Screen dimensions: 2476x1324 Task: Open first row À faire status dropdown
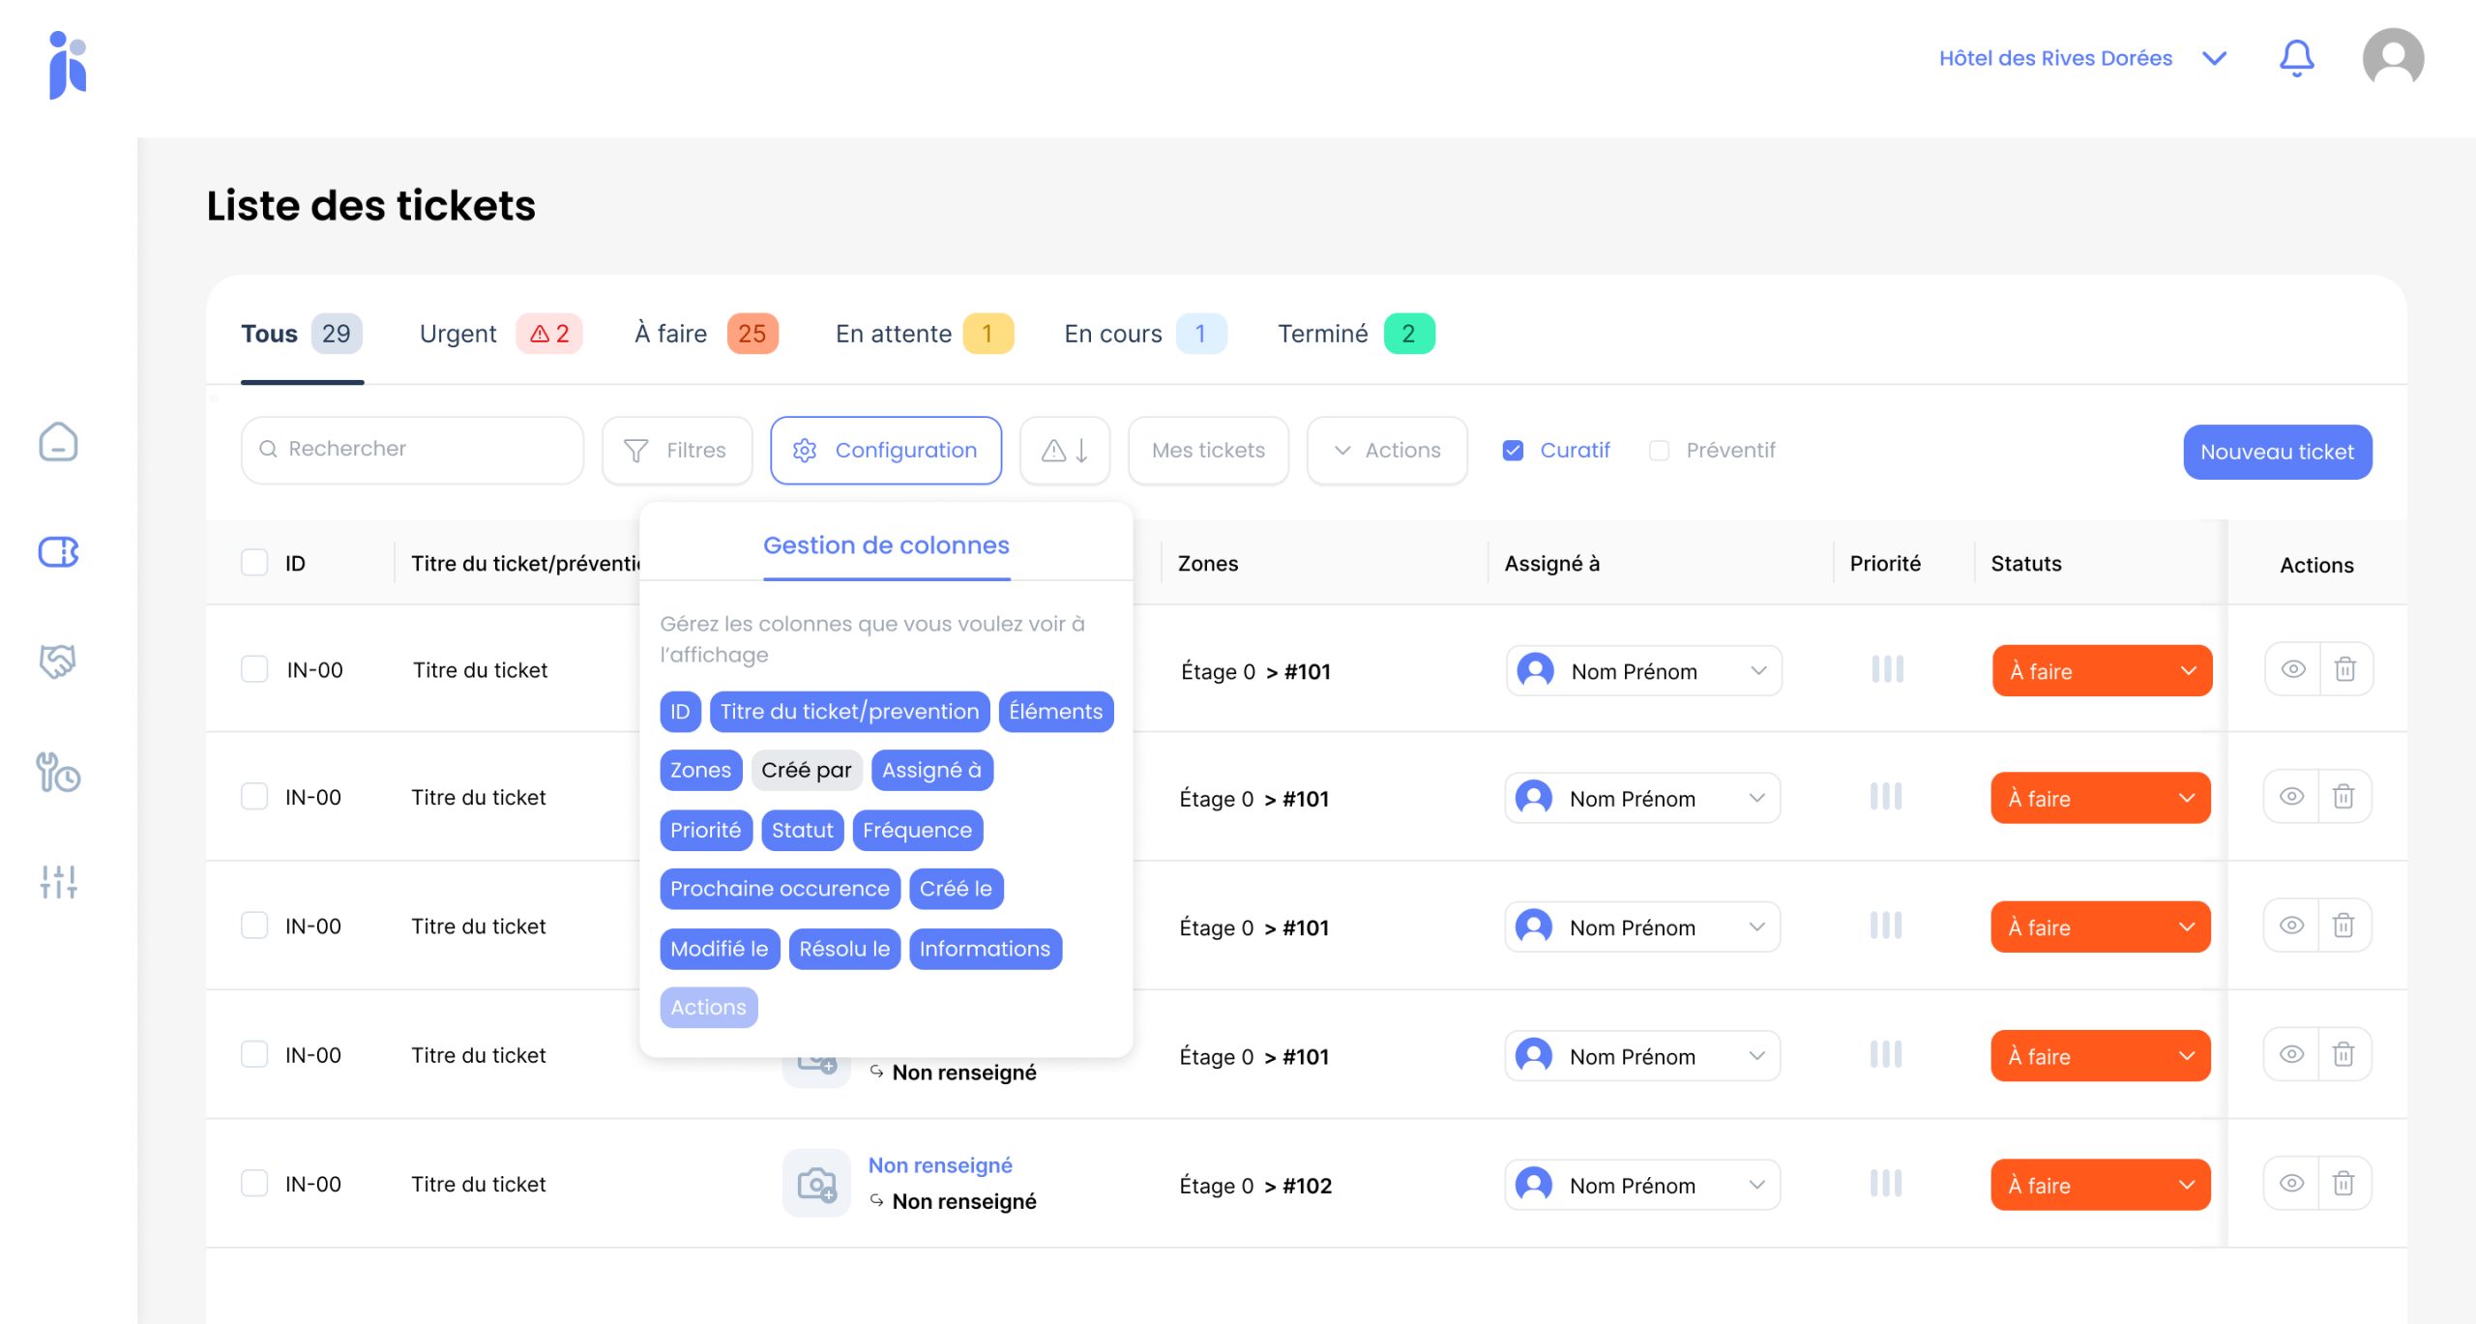click(2102, 671)
